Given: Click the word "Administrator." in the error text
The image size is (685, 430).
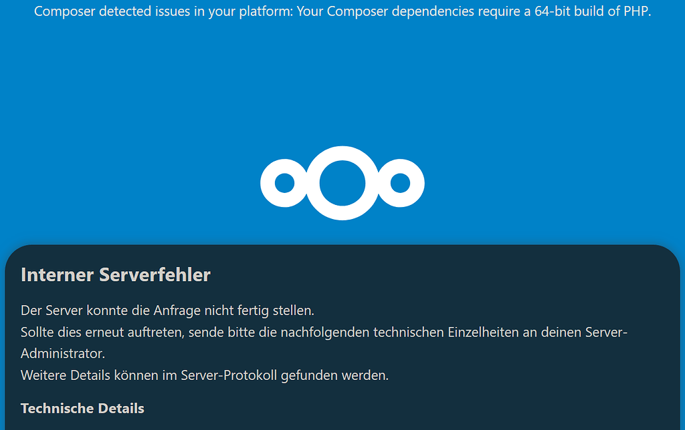Looking at the screenshot, I should 63,353.
